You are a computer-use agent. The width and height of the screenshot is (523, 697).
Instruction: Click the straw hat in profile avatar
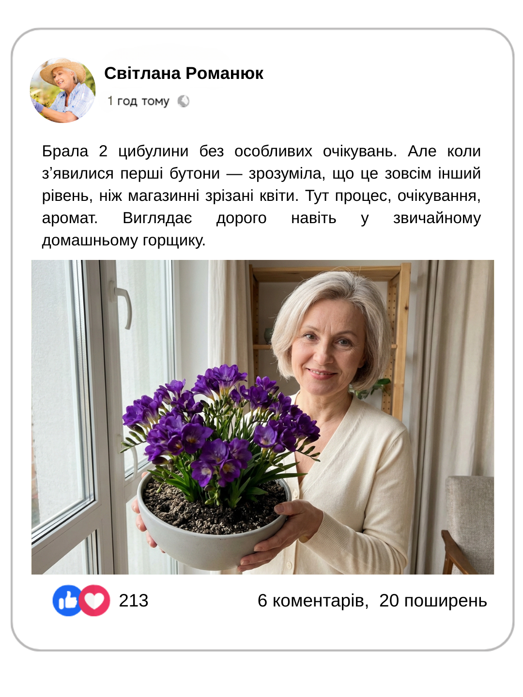62,70
